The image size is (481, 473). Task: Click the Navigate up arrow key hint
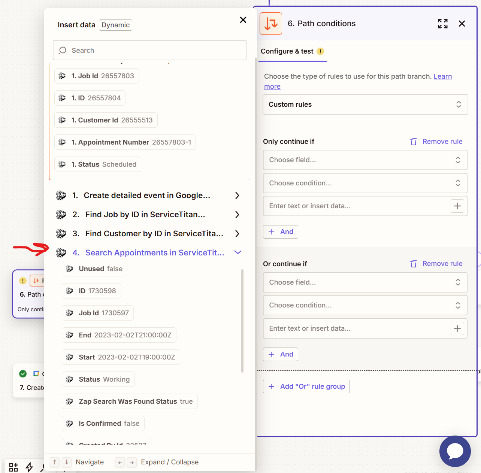pos(55,462)
